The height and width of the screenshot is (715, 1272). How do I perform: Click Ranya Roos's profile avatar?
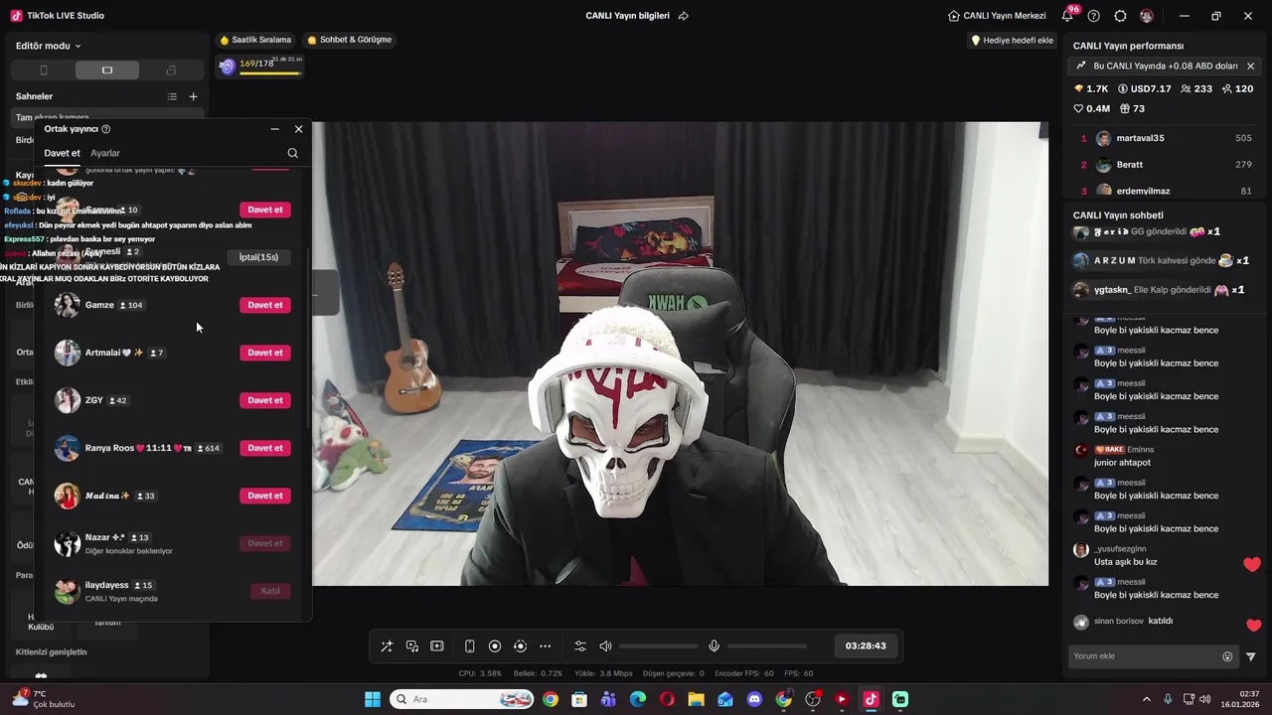(x=68, y=448)
